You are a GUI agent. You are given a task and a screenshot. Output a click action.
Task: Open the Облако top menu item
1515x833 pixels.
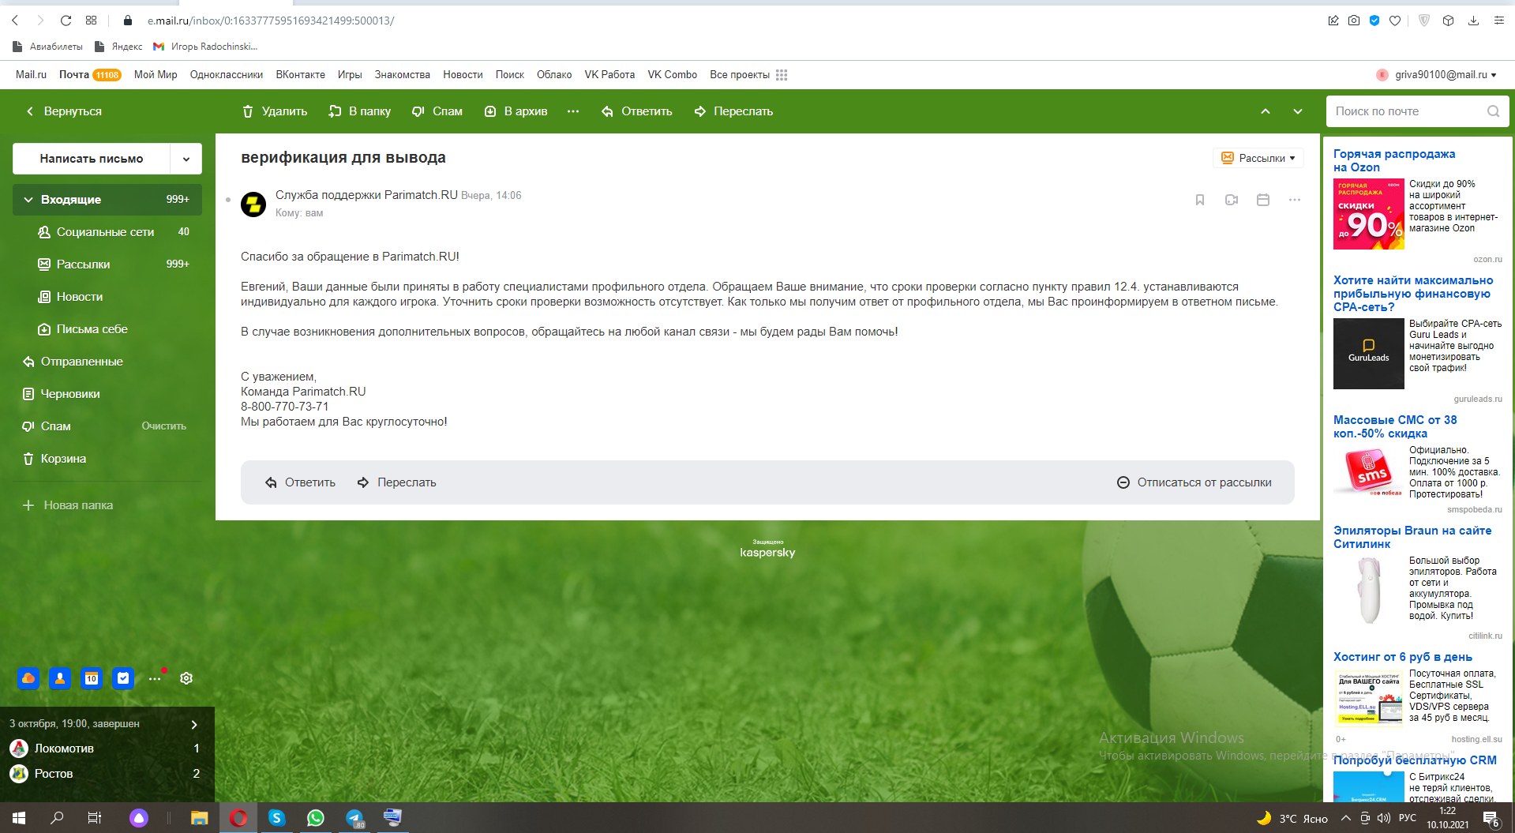click(x=554, y=75)
